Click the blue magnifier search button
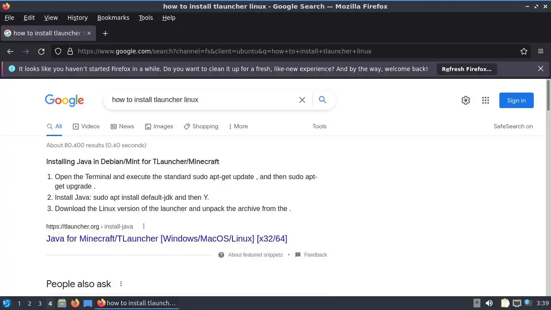 322,99
